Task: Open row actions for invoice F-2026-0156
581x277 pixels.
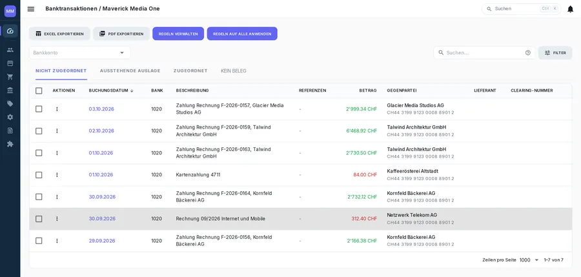Action: 57,241
